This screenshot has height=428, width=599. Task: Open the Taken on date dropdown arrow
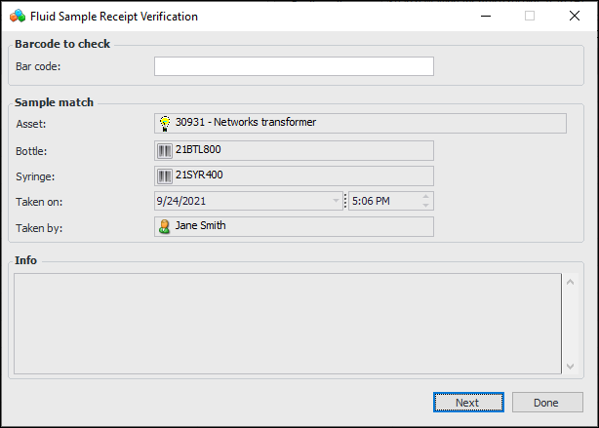(x=337, y=201)
